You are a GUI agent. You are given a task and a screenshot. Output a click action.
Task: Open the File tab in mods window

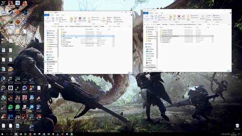click(146, 13)
